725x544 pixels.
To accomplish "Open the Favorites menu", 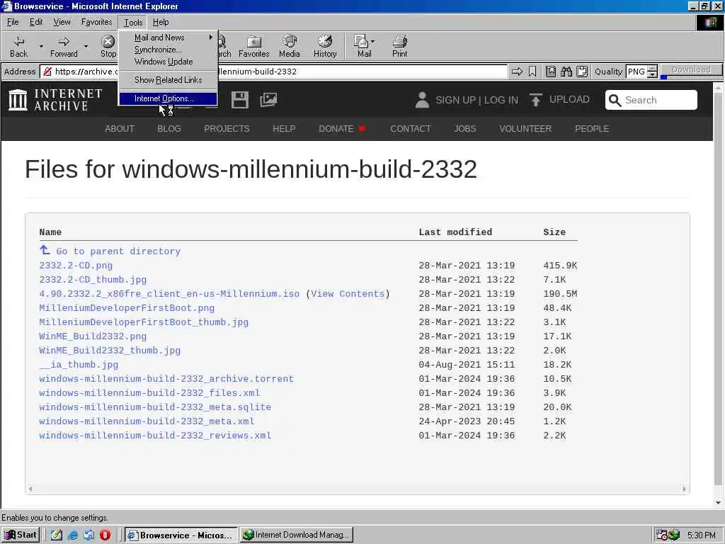I will coord(96,22).
